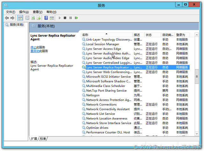The width and height of the screenshot is (204, 151).
Task: Select Lync Server Replica Replicator row
Action: [135, 68]
